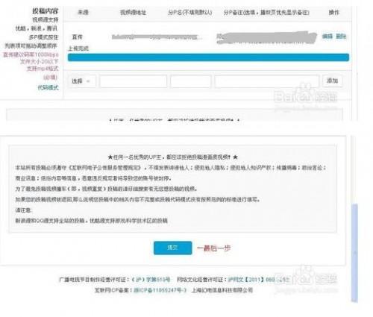373x317 pixels.
Task: Click the 来源 column header
Action: click(83, 12)
